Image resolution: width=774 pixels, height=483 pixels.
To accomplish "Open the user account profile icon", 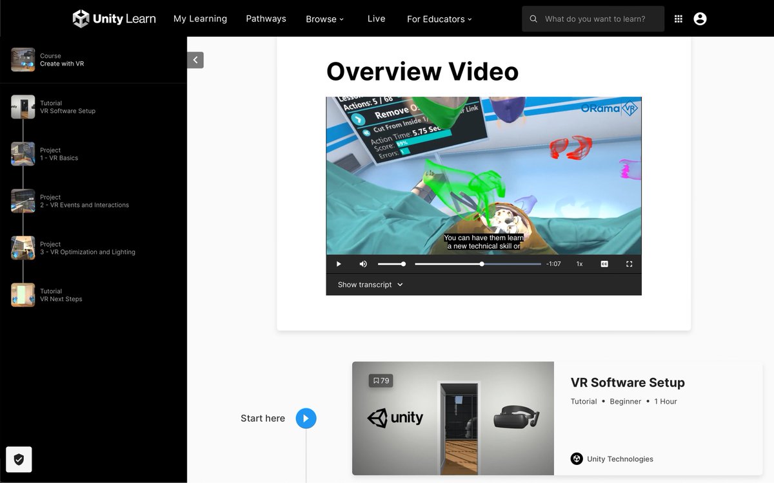I will 700,19.
